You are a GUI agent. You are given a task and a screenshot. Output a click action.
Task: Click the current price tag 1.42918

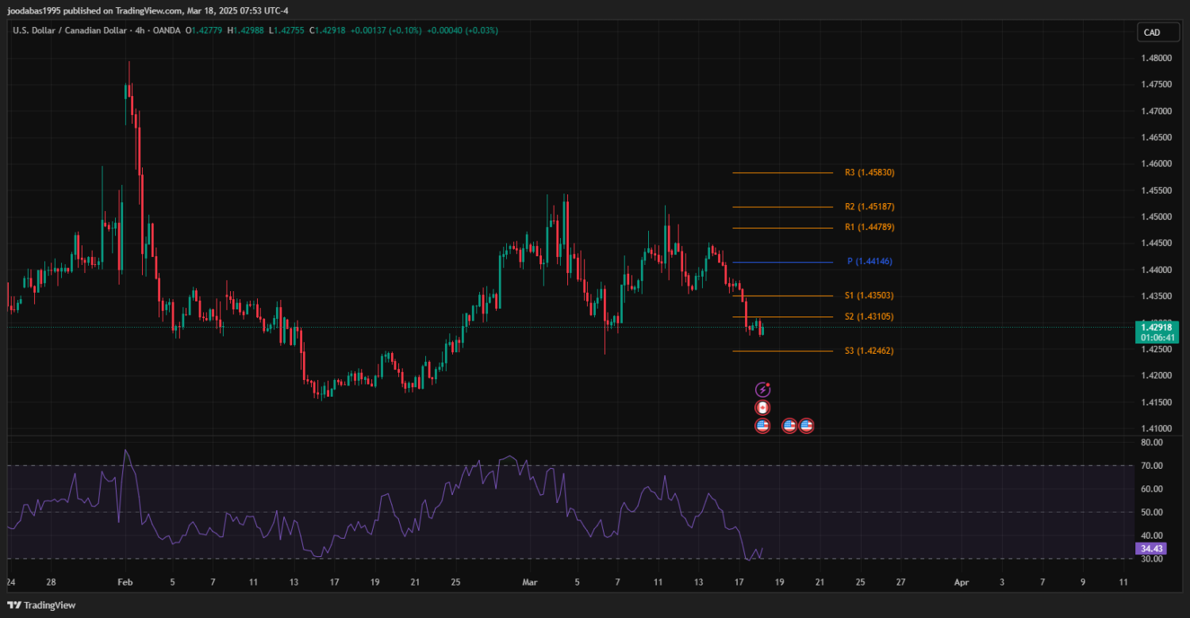[1157, 327]
